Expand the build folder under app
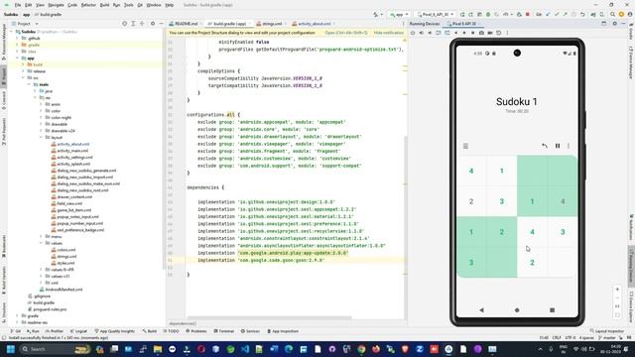Screen dimensions: 635x357 tap(23, 64)
